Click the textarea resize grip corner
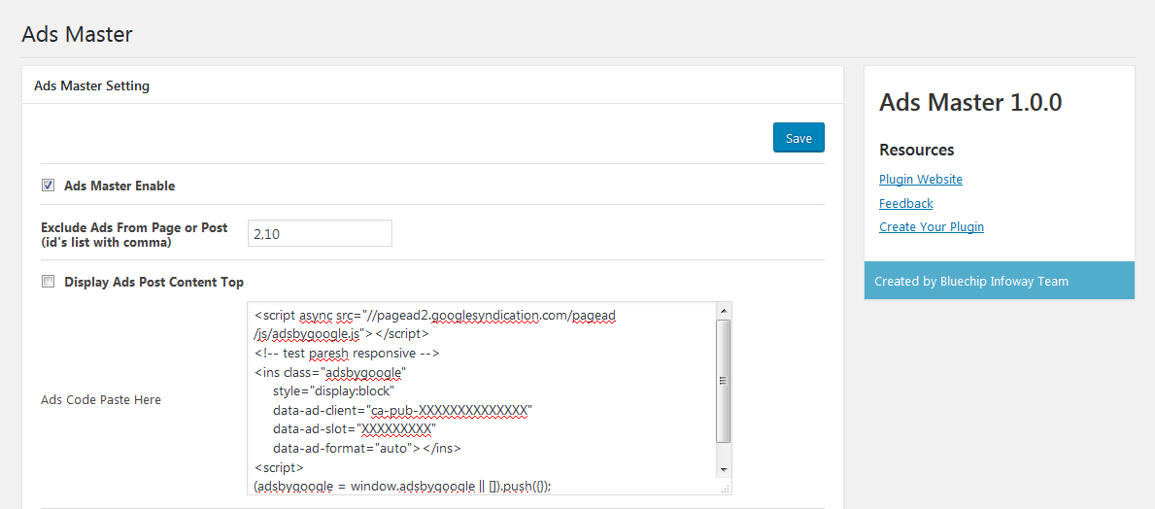 (x=724, y=488)
